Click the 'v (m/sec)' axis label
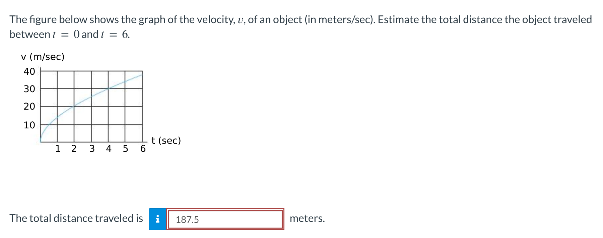Image resolution: width=603 pixels, height=238 pixels. pyautogui.click(x=43, y=57)
